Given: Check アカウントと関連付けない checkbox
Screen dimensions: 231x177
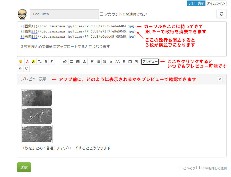Looking at the screenshot, I should point(101,14).
